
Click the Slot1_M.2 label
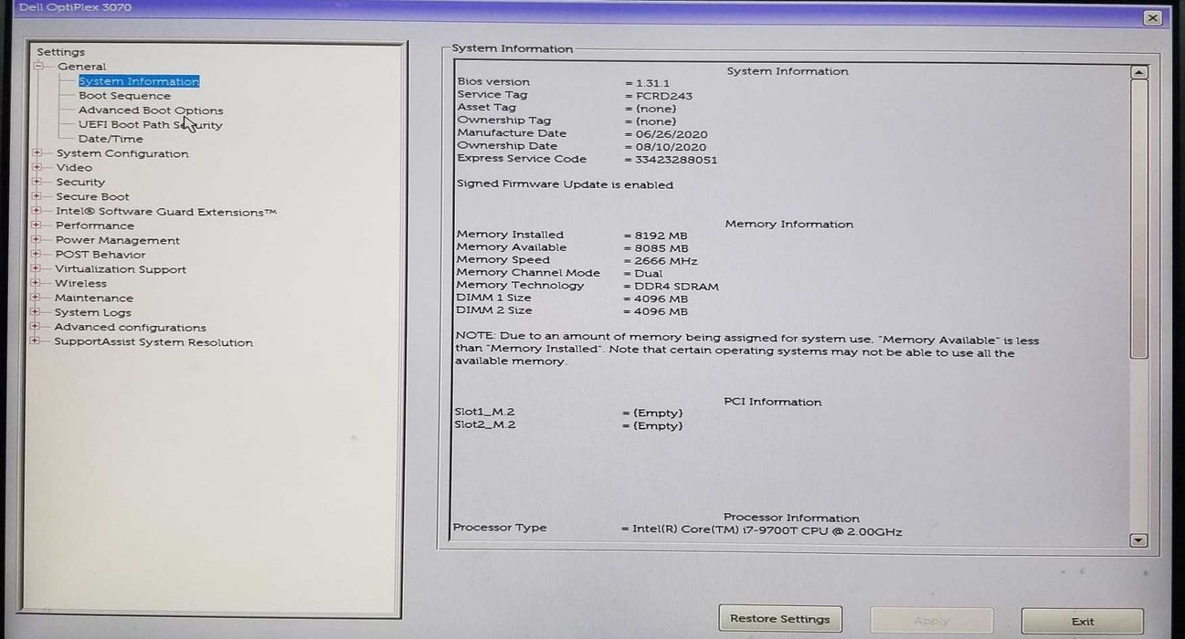point(484,413)
